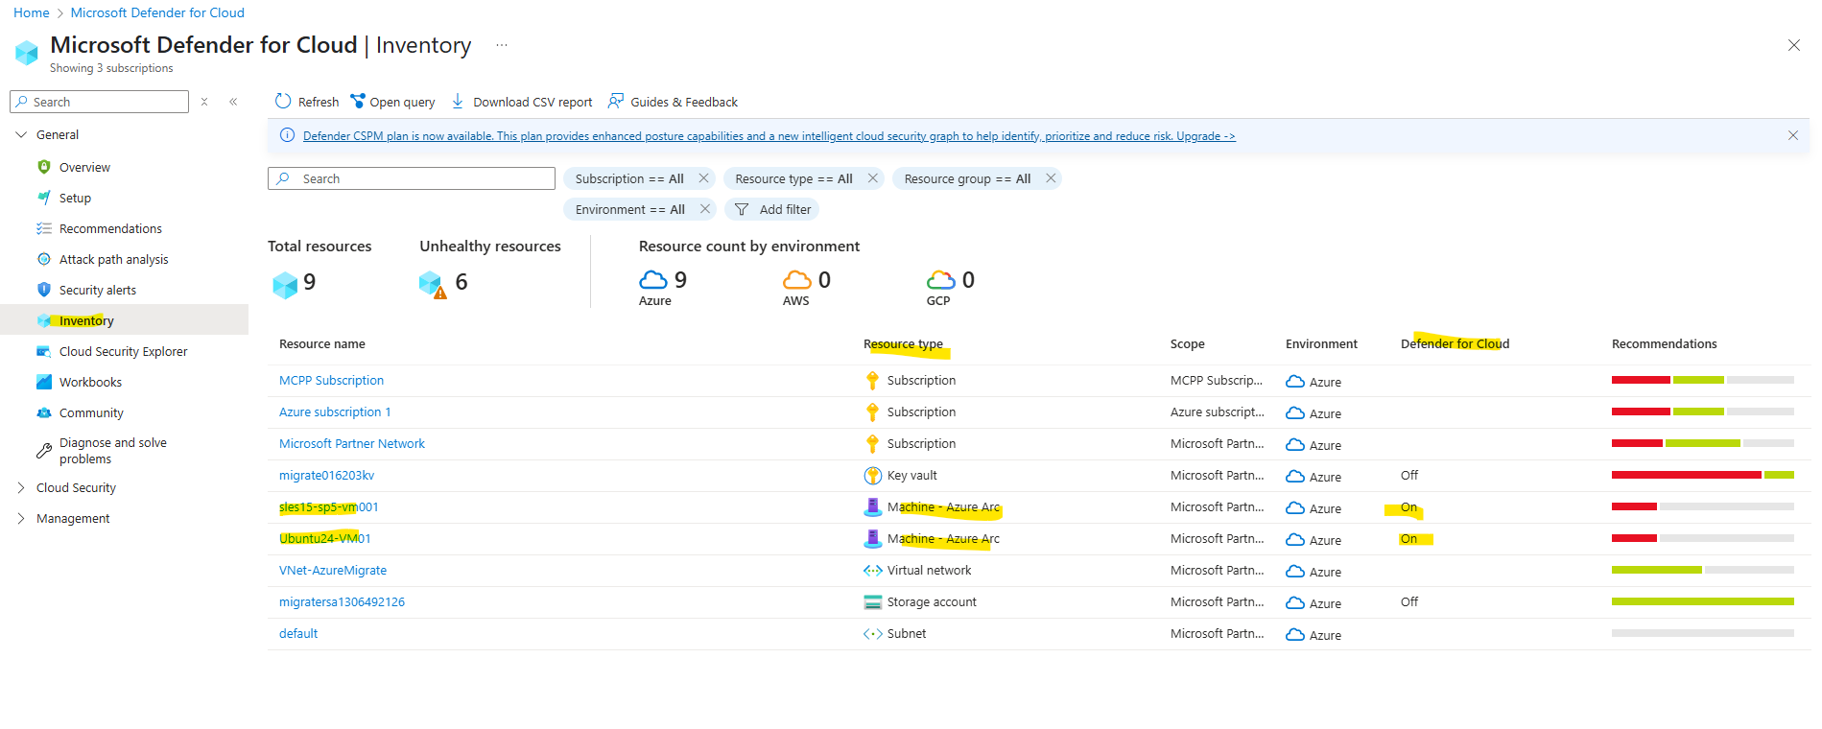This screenshot has height=729, width=1822.
Task: Click the Community people icon
Action: [44, 412]
